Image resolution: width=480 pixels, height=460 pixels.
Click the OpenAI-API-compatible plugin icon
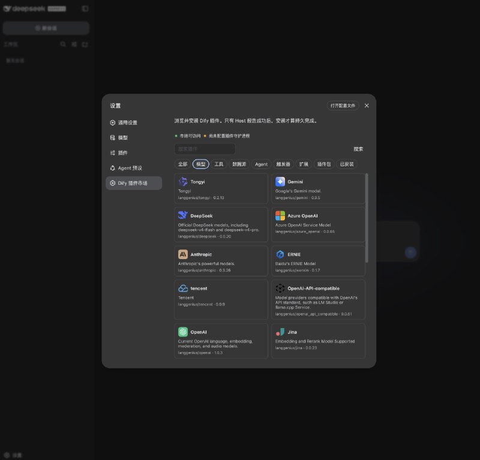[280, 288]
